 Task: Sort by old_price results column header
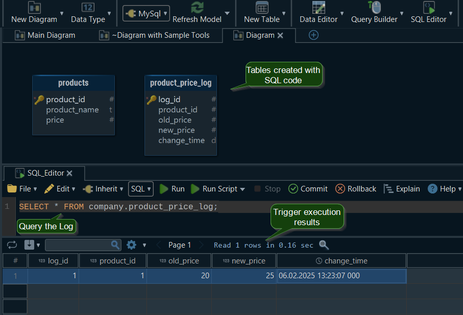click(x=179, y=261)
